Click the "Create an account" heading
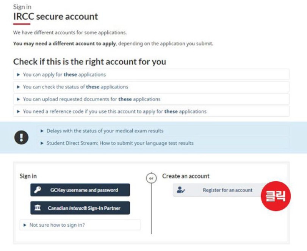The width and height of the screenshot is (307, 251). pyautogui.click(x=186, y=176)
